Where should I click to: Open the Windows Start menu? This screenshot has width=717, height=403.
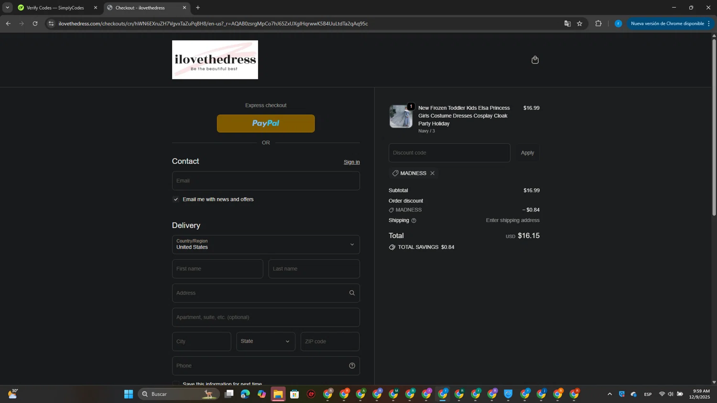(x=129, y=394)
